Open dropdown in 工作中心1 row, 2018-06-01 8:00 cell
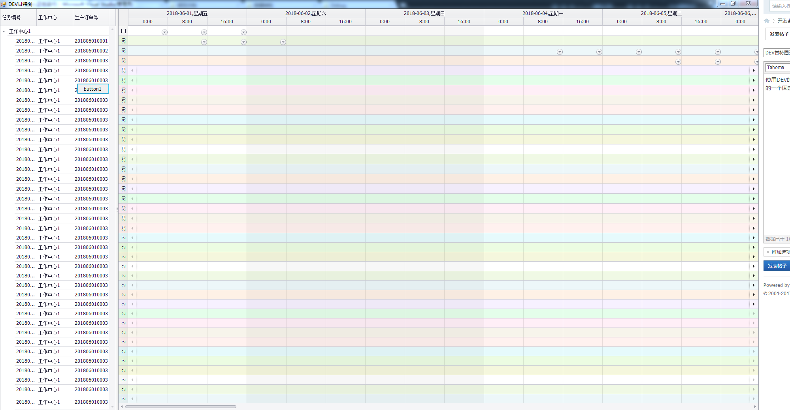This screenshot has height=410, width=790. tap(204, 32)
